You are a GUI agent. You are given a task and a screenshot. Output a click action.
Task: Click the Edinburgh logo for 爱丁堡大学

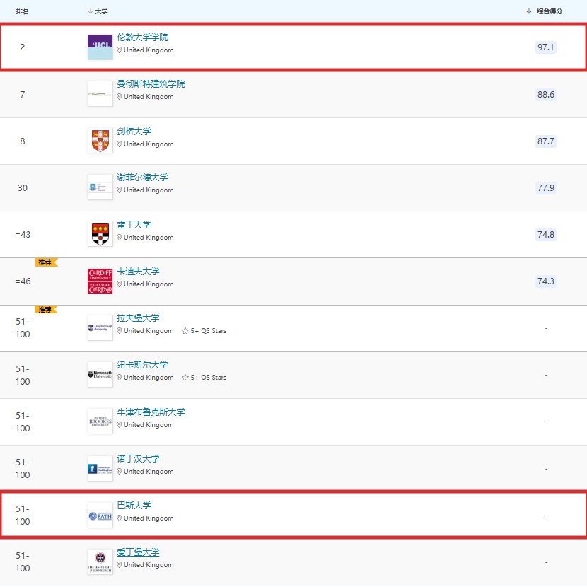pos(100,562)
